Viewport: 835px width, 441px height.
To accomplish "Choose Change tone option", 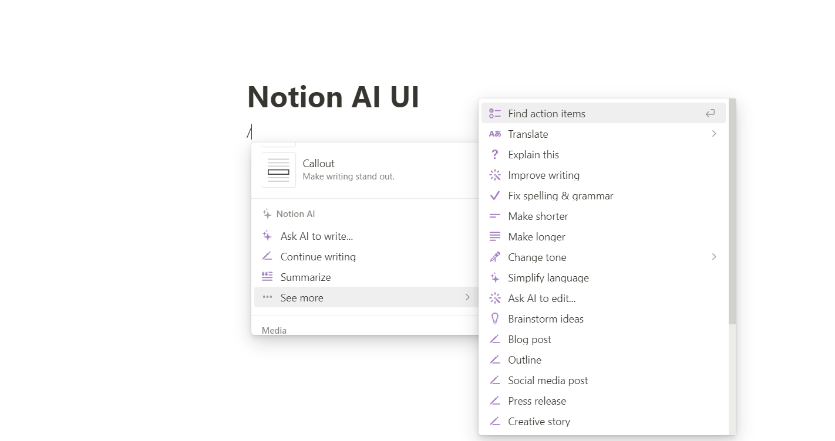I will tap(604, 257).
